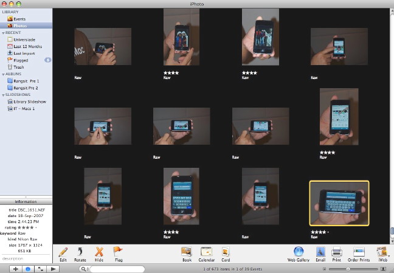Set thumbnails to smallest size icon
Viewport: 394px width, 273px height.
coord(325,269)
